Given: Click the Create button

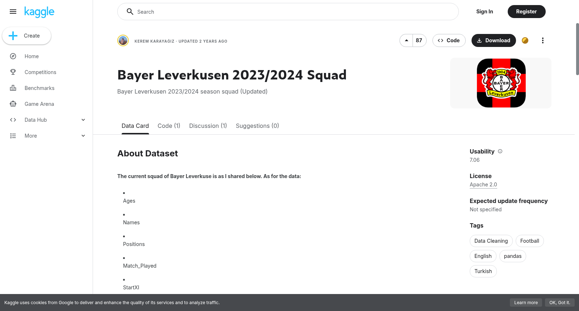Looking at the screenshot, I should pyautogui.click(x=26, y=36).
